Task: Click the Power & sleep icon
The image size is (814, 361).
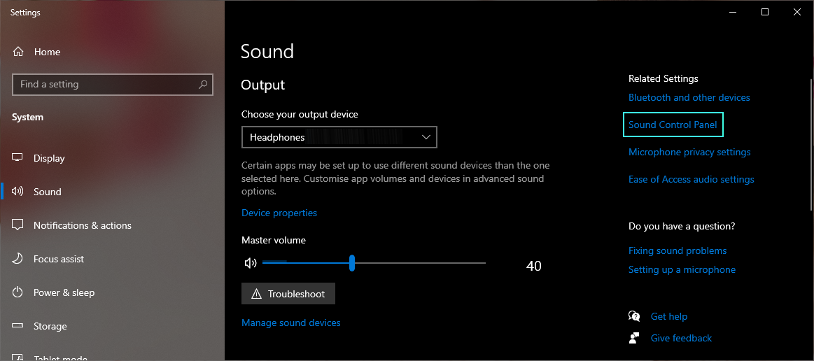Action: pyautogui.click(x=18, y=292)
